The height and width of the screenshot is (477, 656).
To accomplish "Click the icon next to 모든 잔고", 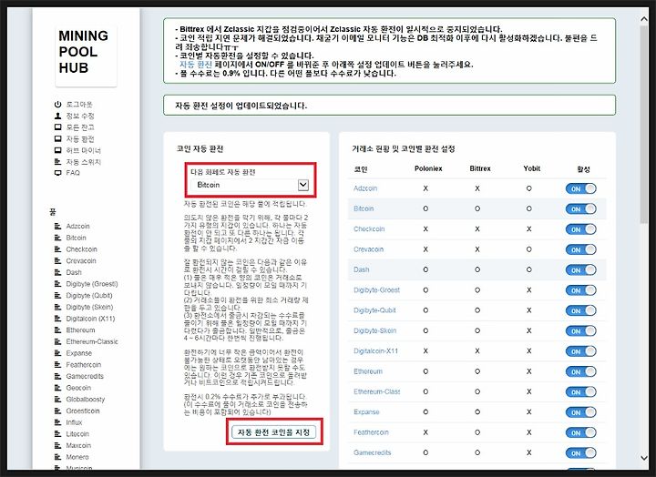I will click(x=57, y=127).
